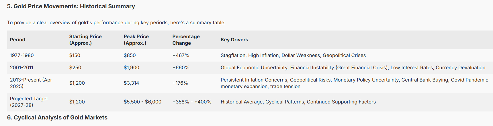Select the $5,500 - $6,000 projected price
The image size is (493, 126).
[x=142, y=102]
